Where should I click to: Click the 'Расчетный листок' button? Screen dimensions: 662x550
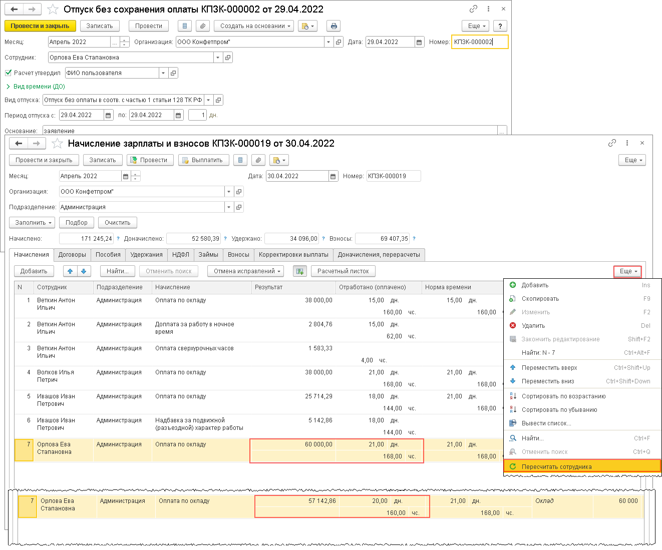tap(343, 271)
